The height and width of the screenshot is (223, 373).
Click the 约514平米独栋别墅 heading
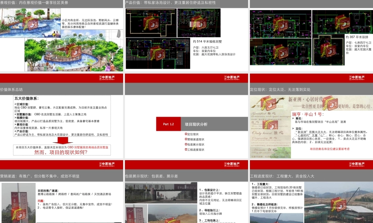pos(207,42)
